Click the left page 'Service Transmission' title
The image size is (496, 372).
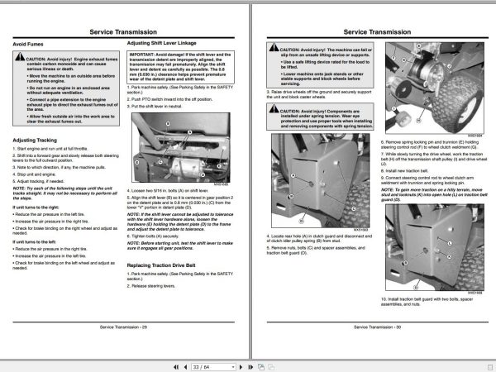[123, 32]
